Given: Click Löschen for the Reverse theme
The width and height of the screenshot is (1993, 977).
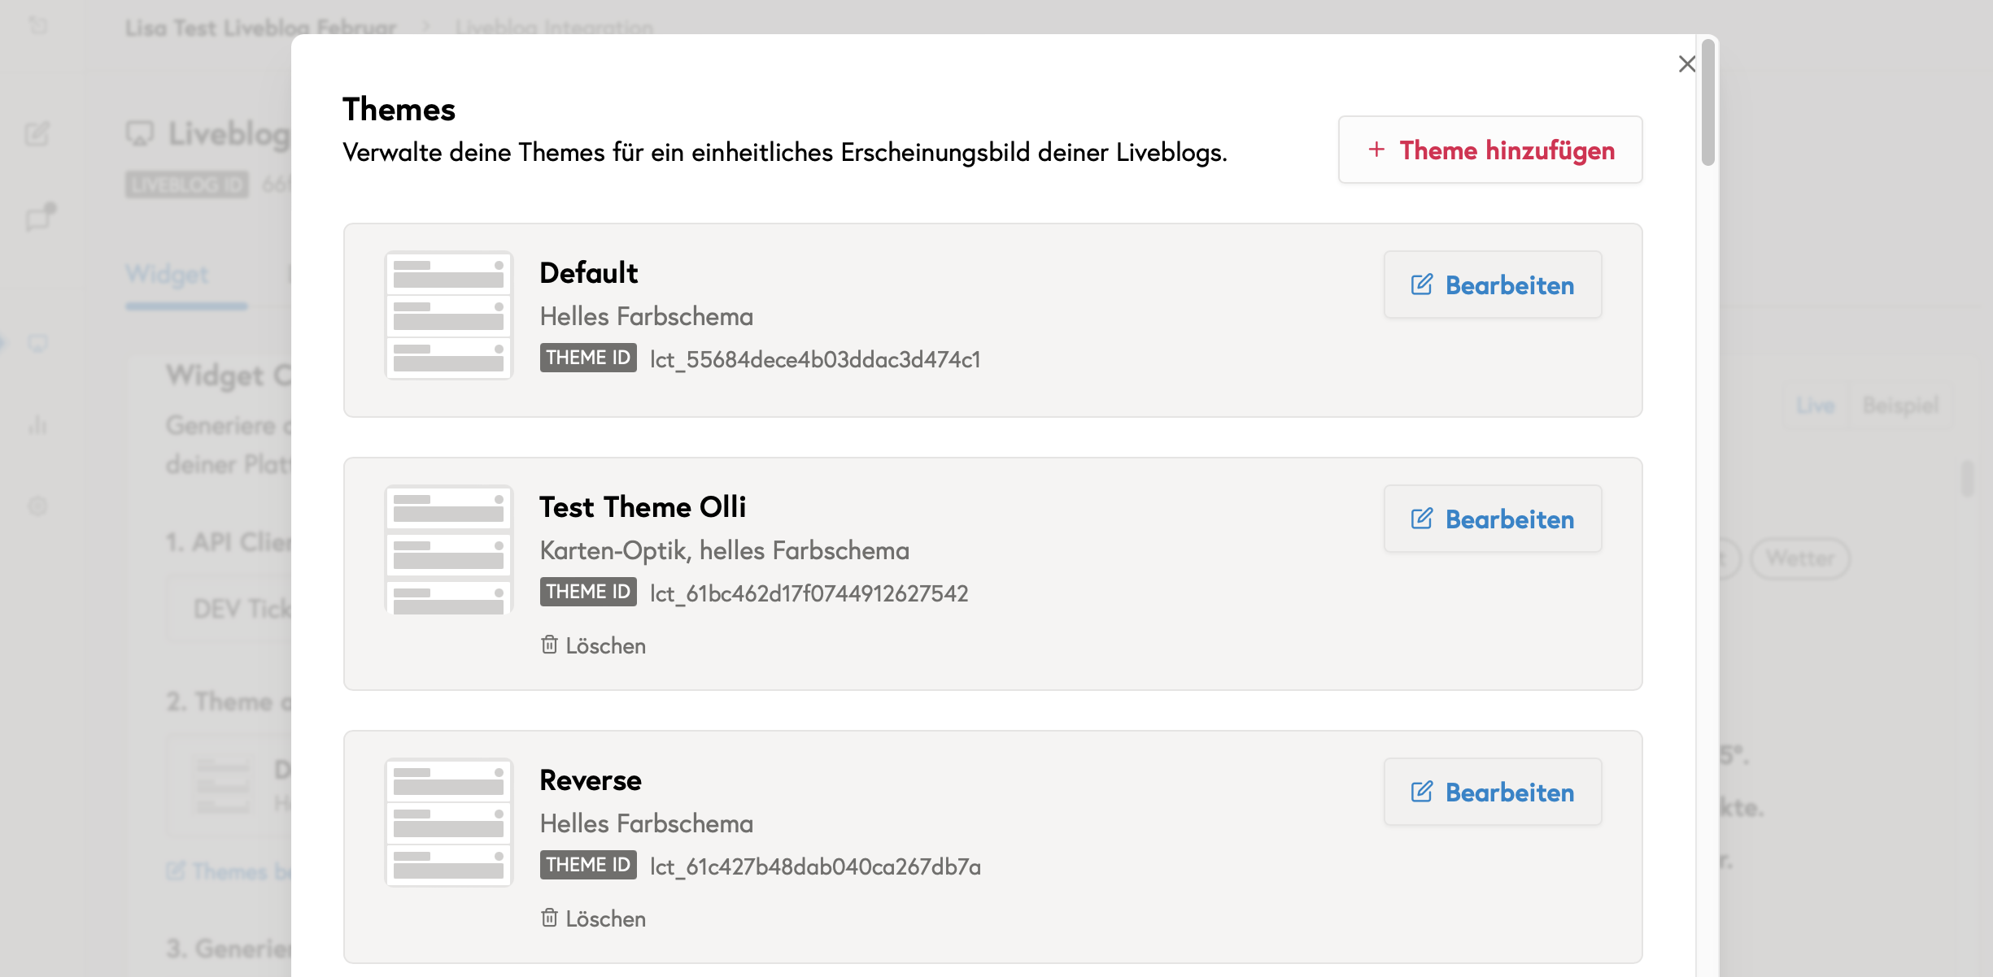Looking at the screenshot, I should tap(605, 919).
